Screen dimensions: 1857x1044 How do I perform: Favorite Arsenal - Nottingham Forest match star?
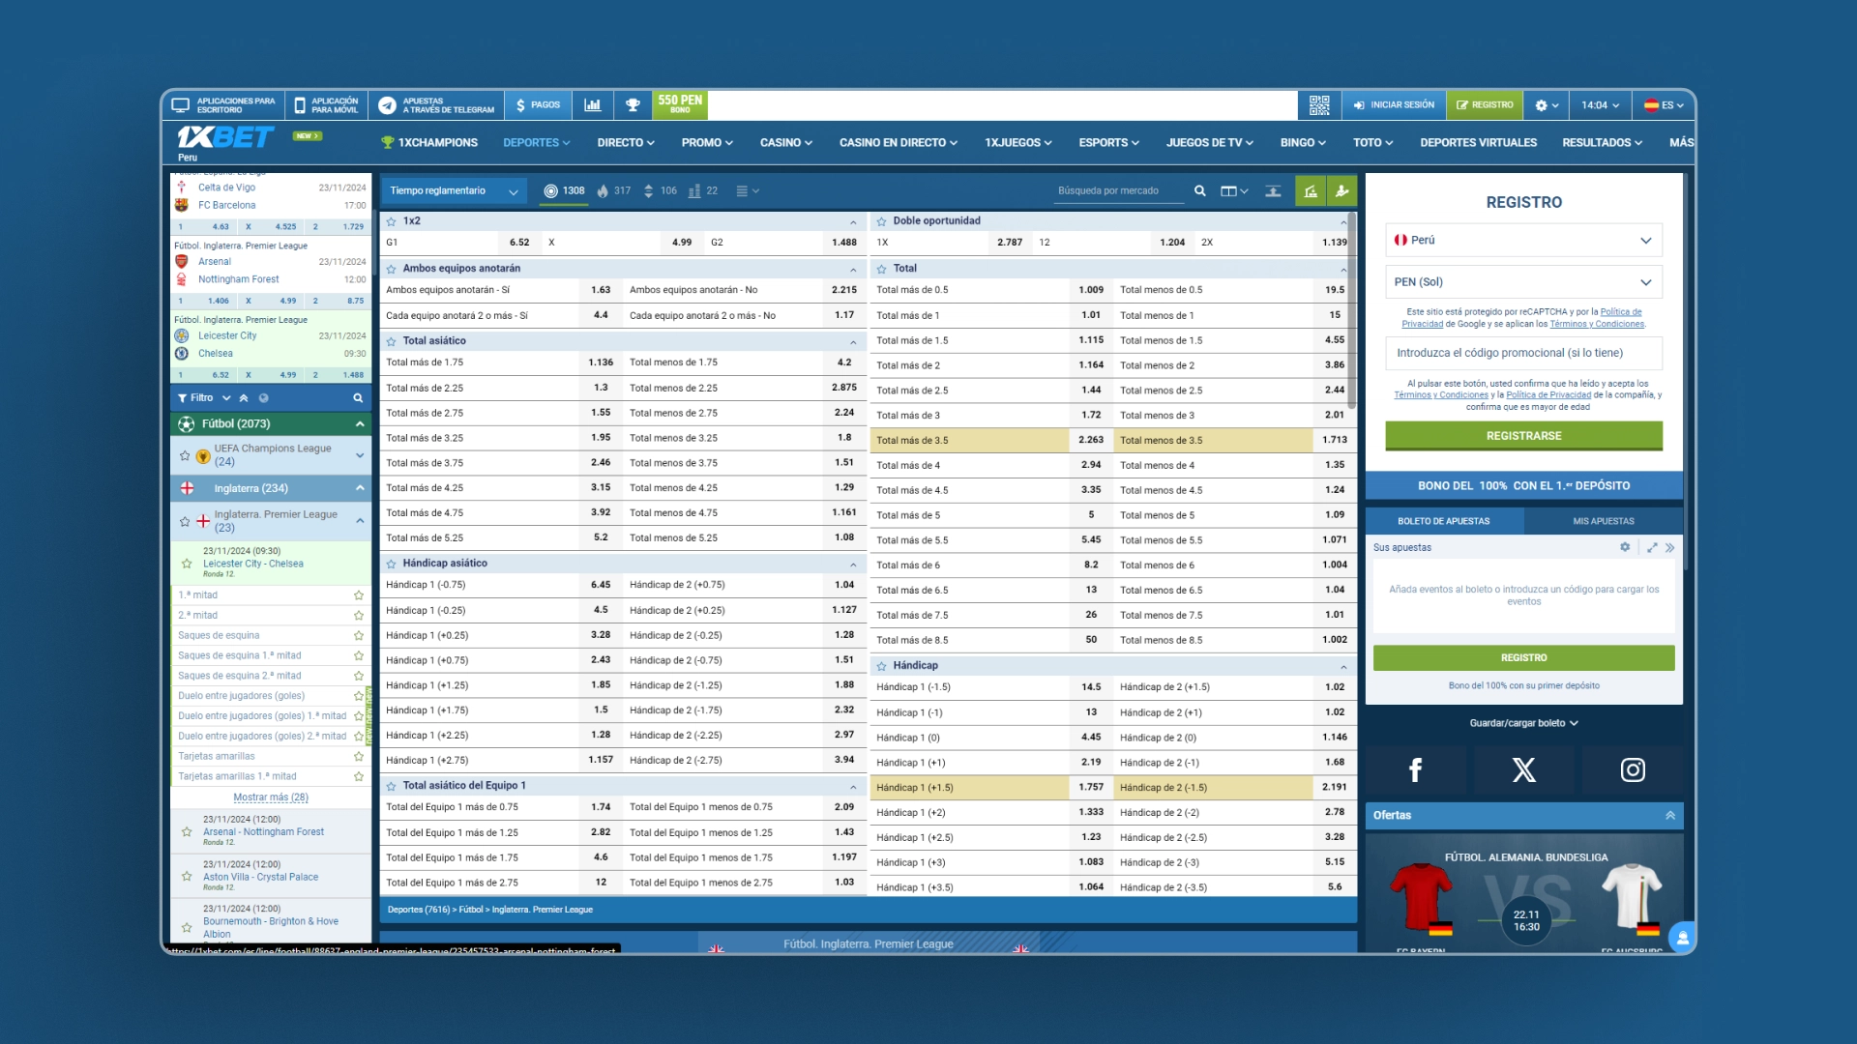pos(187,831)
